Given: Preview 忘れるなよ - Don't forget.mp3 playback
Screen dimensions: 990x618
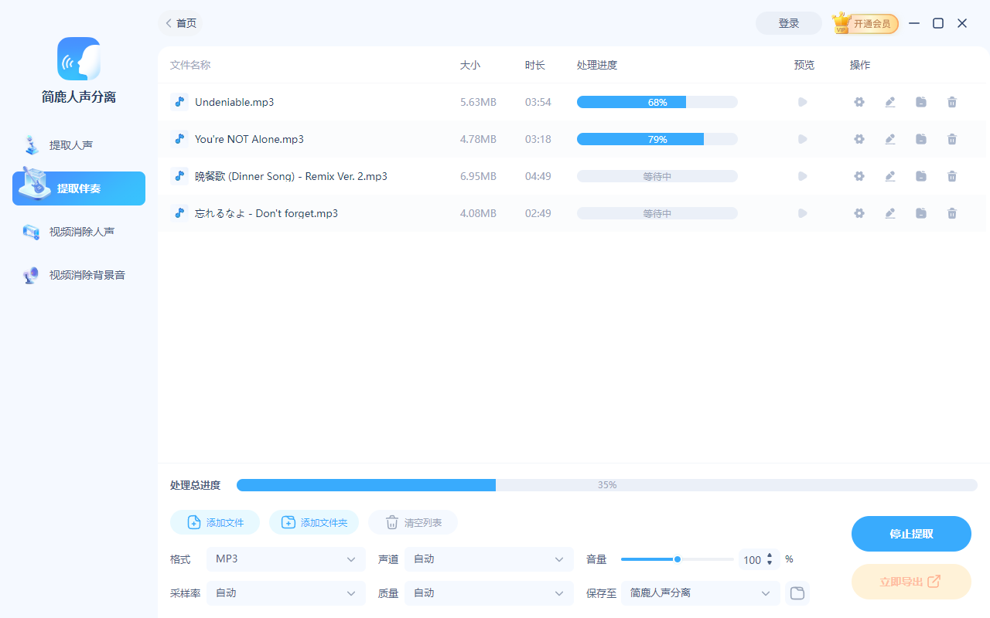Looking at the screenshot, I should click(803, 213).
